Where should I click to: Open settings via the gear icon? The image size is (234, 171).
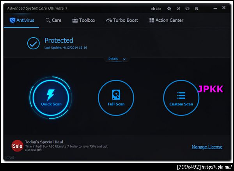[x=169, y=9]
